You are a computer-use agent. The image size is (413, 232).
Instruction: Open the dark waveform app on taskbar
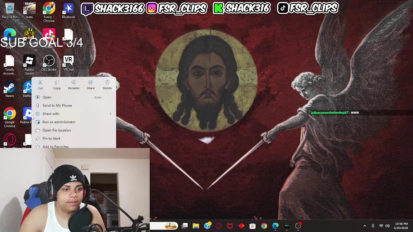coord(287,226)
